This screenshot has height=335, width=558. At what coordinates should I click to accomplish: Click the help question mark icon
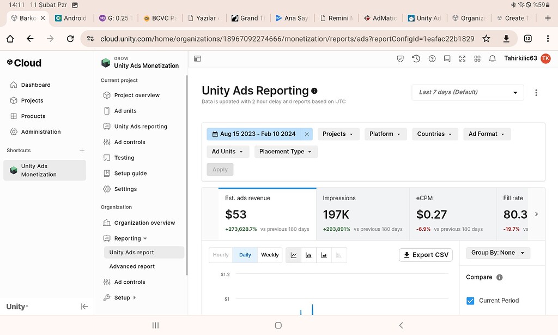432,59
